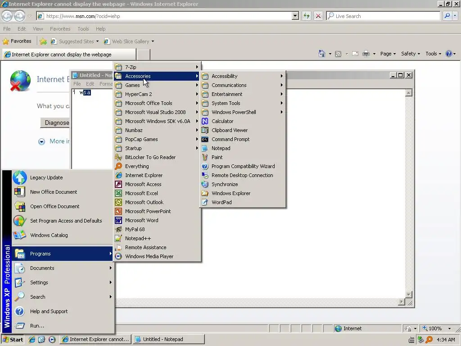Open Remote Assistance
461x346 pixels.
pyautogui.click(x=157, y=247)
